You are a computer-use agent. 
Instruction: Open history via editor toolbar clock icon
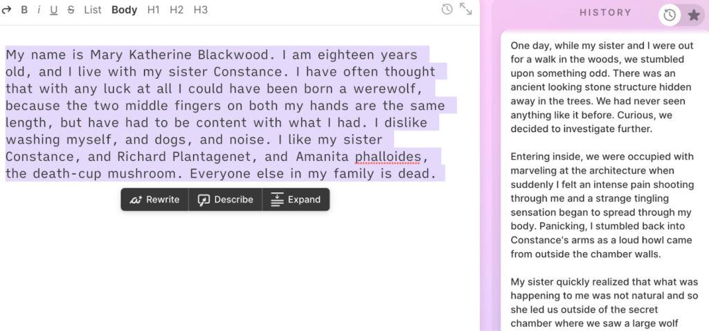click(447, 9)
